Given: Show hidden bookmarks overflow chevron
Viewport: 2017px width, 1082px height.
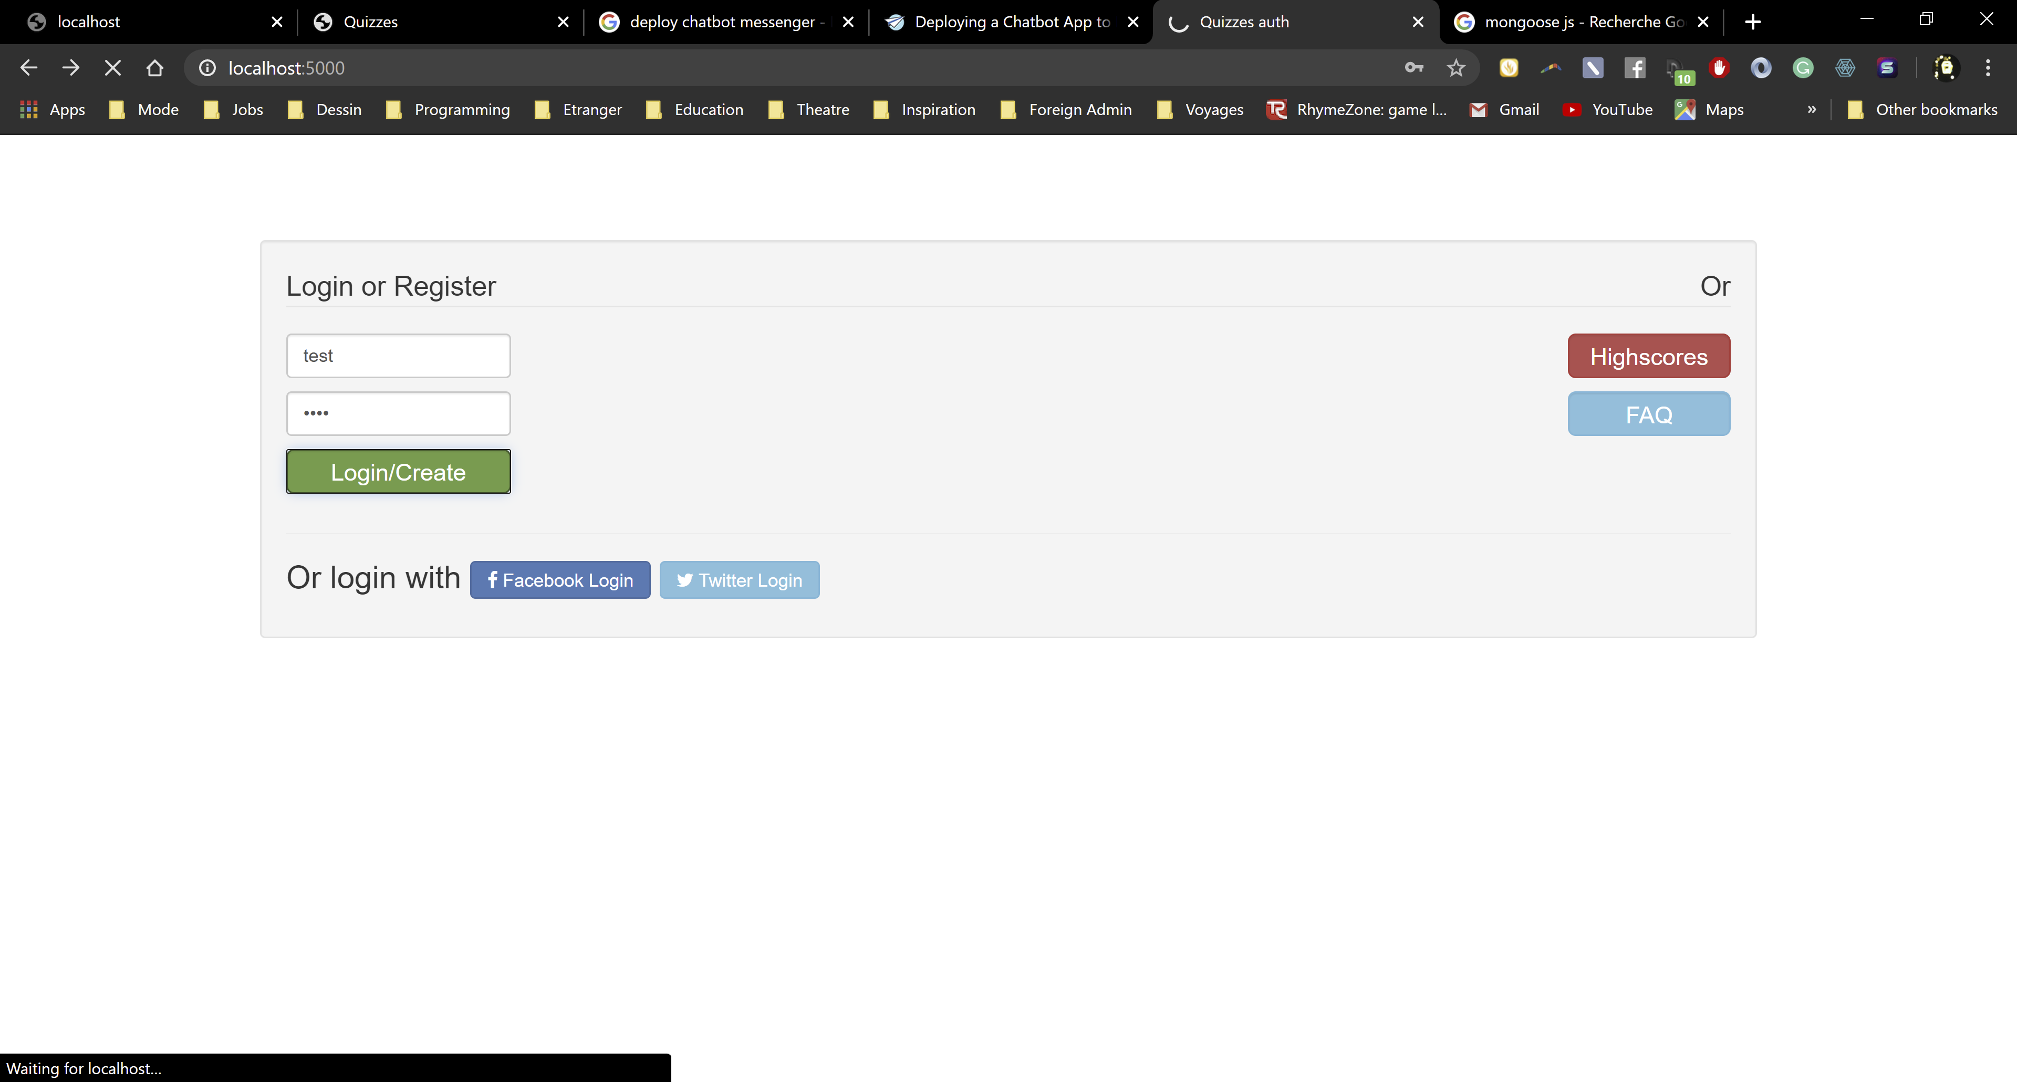Looking at the screenshot, I should coord(1811,110).
